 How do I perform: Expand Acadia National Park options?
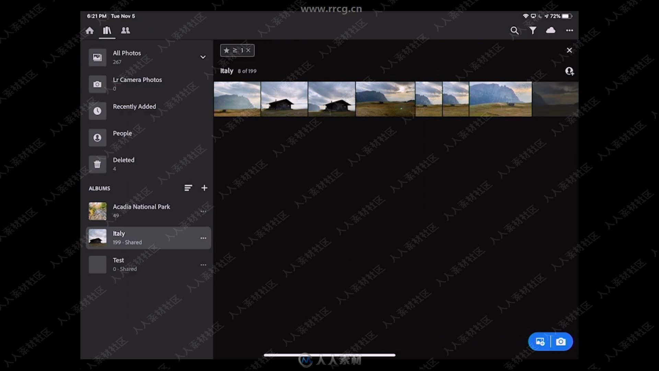point(203,211)
